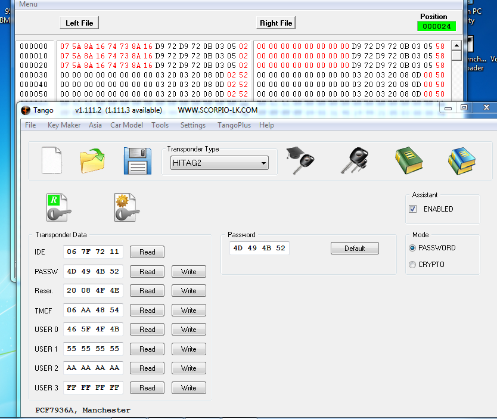Viewport: 497px width, 419px height.
Task: Click the Password panel field 4D 49 4B 52
Action: click(259, 248)
